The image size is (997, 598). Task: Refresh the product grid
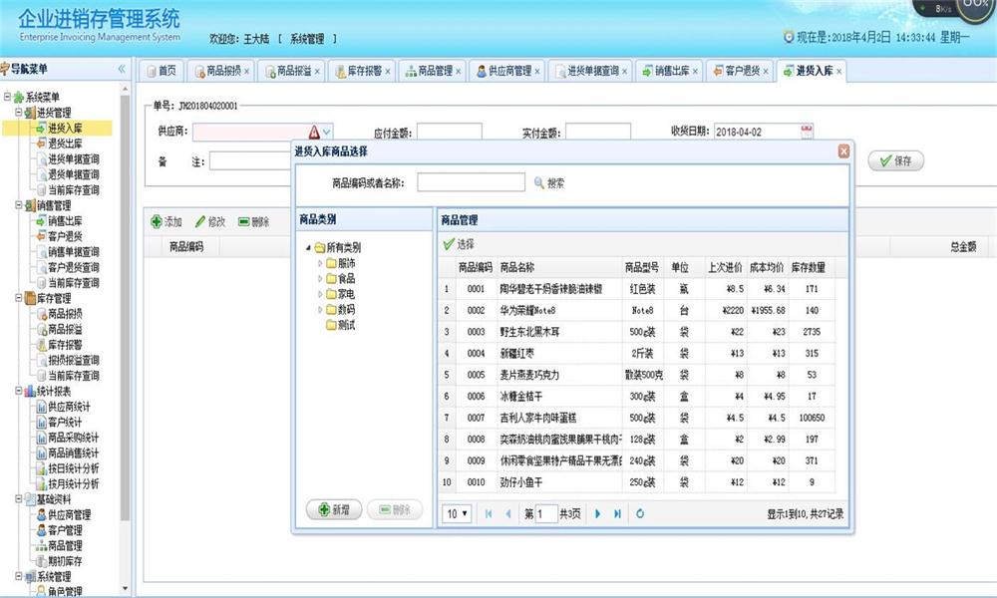pyautogui.click(x=640, y=513)
